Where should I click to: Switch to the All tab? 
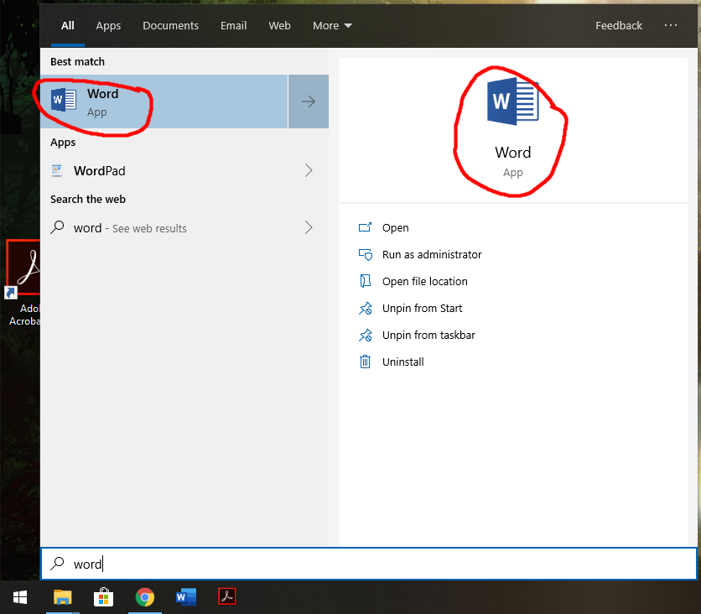click(x=68, y=25)
